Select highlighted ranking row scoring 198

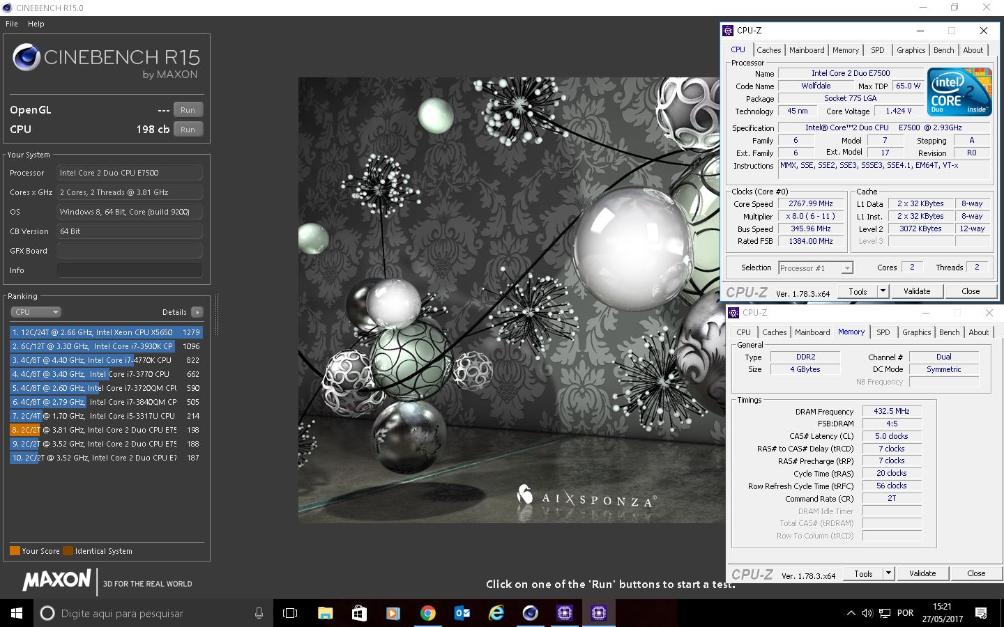pyautogui.click(x=106, y=430)
